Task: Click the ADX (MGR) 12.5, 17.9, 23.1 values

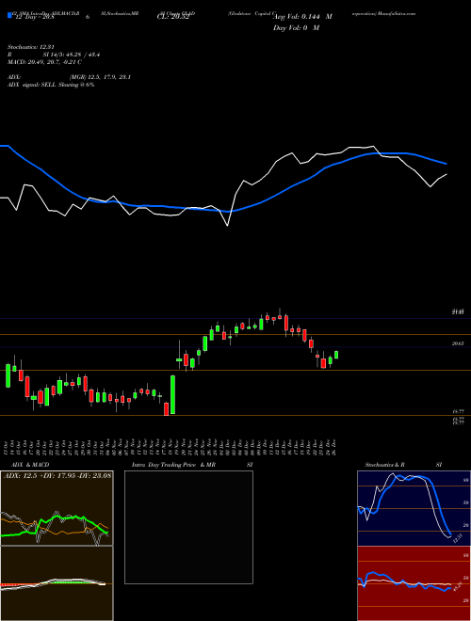Action: [x=100, y=77]
